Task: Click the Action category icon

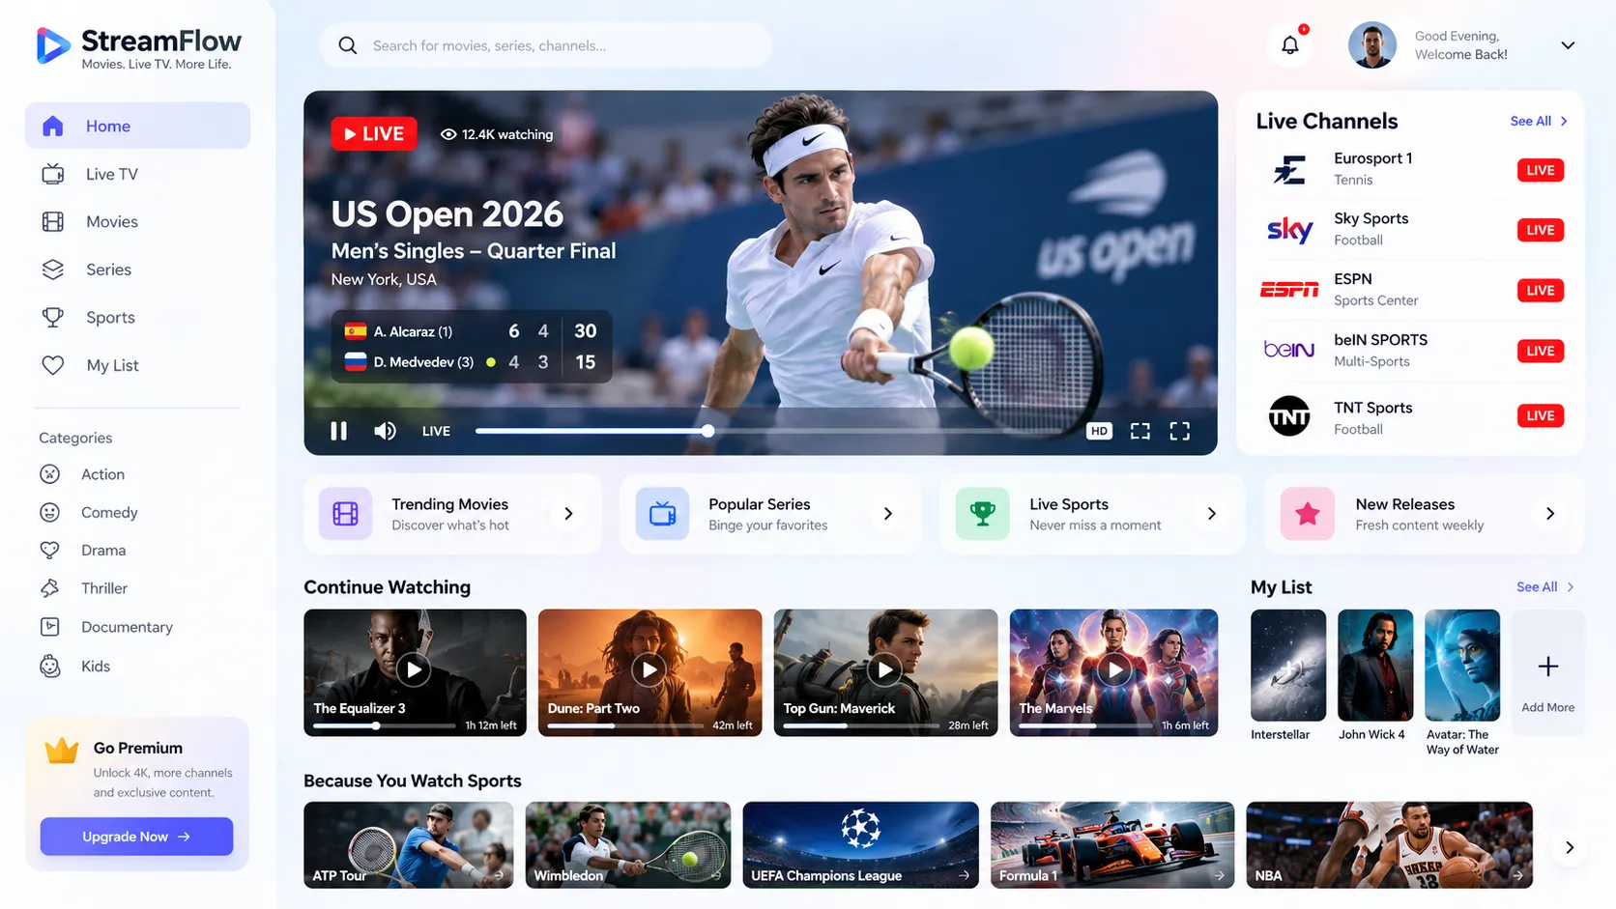Action: (50, 474)
